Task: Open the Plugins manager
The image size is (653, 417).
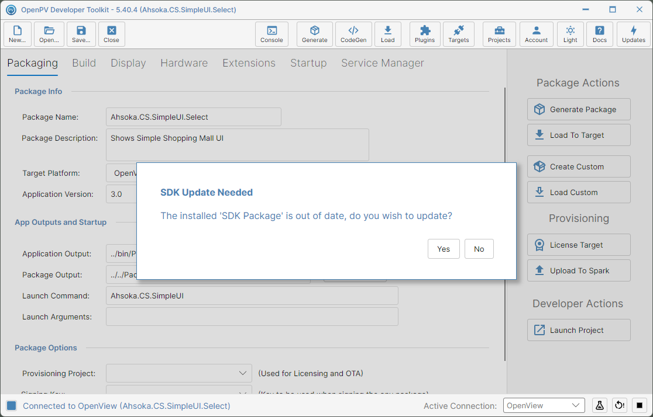Action: point(425,34)
